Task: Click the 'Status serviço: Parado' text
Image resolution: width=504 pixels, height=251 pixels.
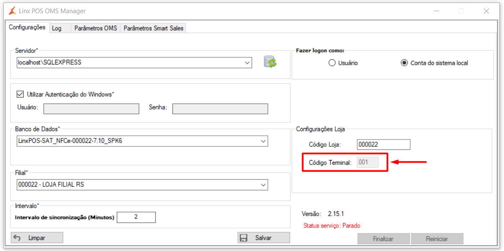Action: 332,225
